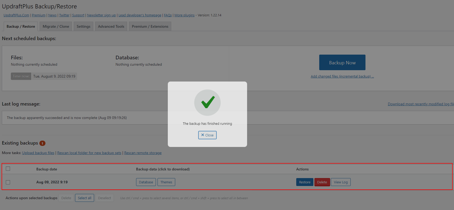Switch to the Migrate / Clone tab

(56, 26)
